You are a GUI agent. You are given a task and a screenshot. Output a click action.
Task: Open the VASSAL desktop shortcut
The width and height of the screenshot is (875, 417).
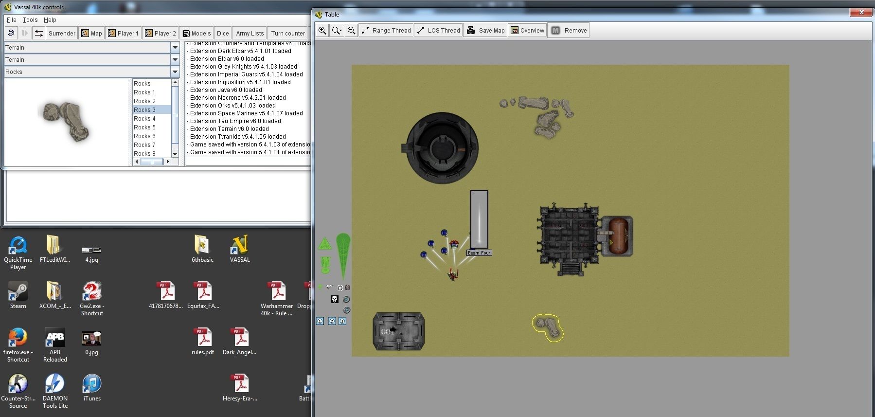point(240,249)
